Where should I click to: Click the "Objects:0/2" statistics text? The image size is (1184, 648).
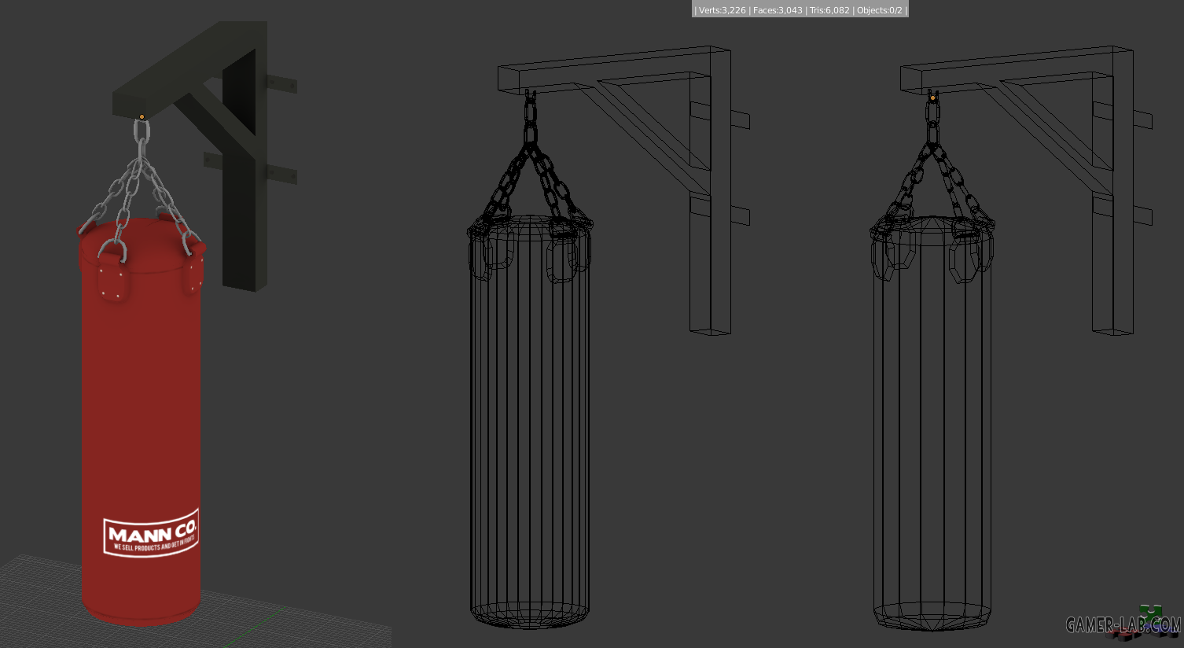(879, 10)
